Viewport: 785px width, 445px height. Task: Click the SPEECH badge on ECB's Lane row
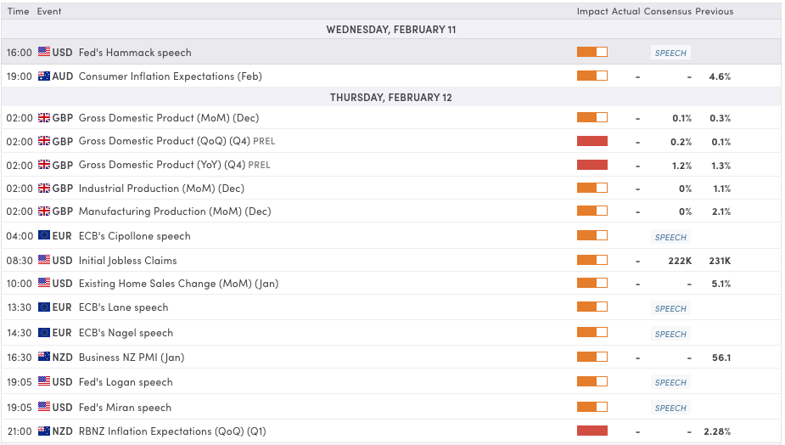(670, 308)
